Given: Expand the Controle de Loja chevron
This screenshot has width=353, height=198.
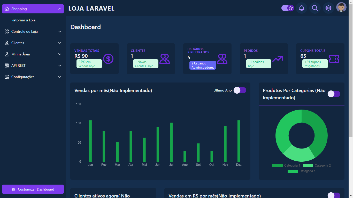Looking at the screenshot, I should pyautogui.click(x=60, y=31).
